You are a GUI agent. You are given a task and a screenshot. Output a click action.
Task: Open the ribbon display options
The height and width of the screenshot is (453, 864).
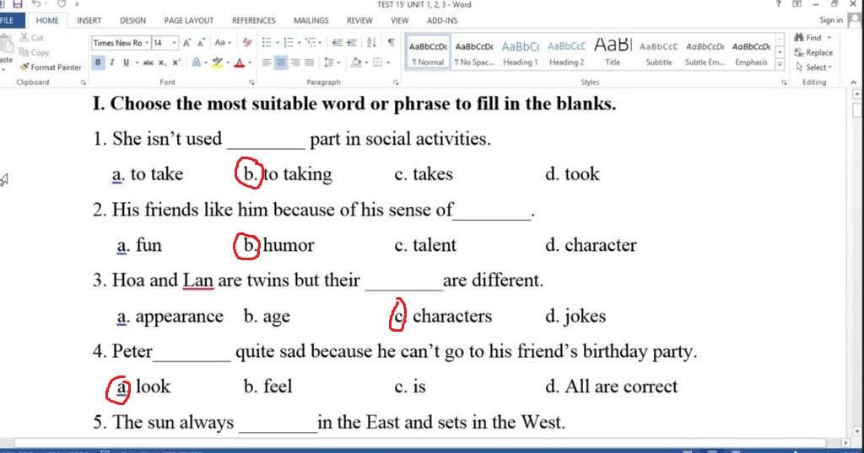796,4
